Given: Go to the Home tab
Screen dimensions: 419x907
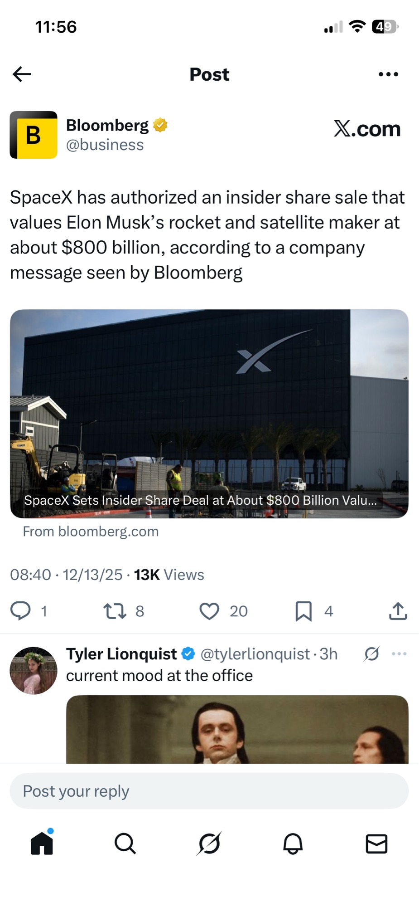Looking at the screenshot, I should 42,844.
